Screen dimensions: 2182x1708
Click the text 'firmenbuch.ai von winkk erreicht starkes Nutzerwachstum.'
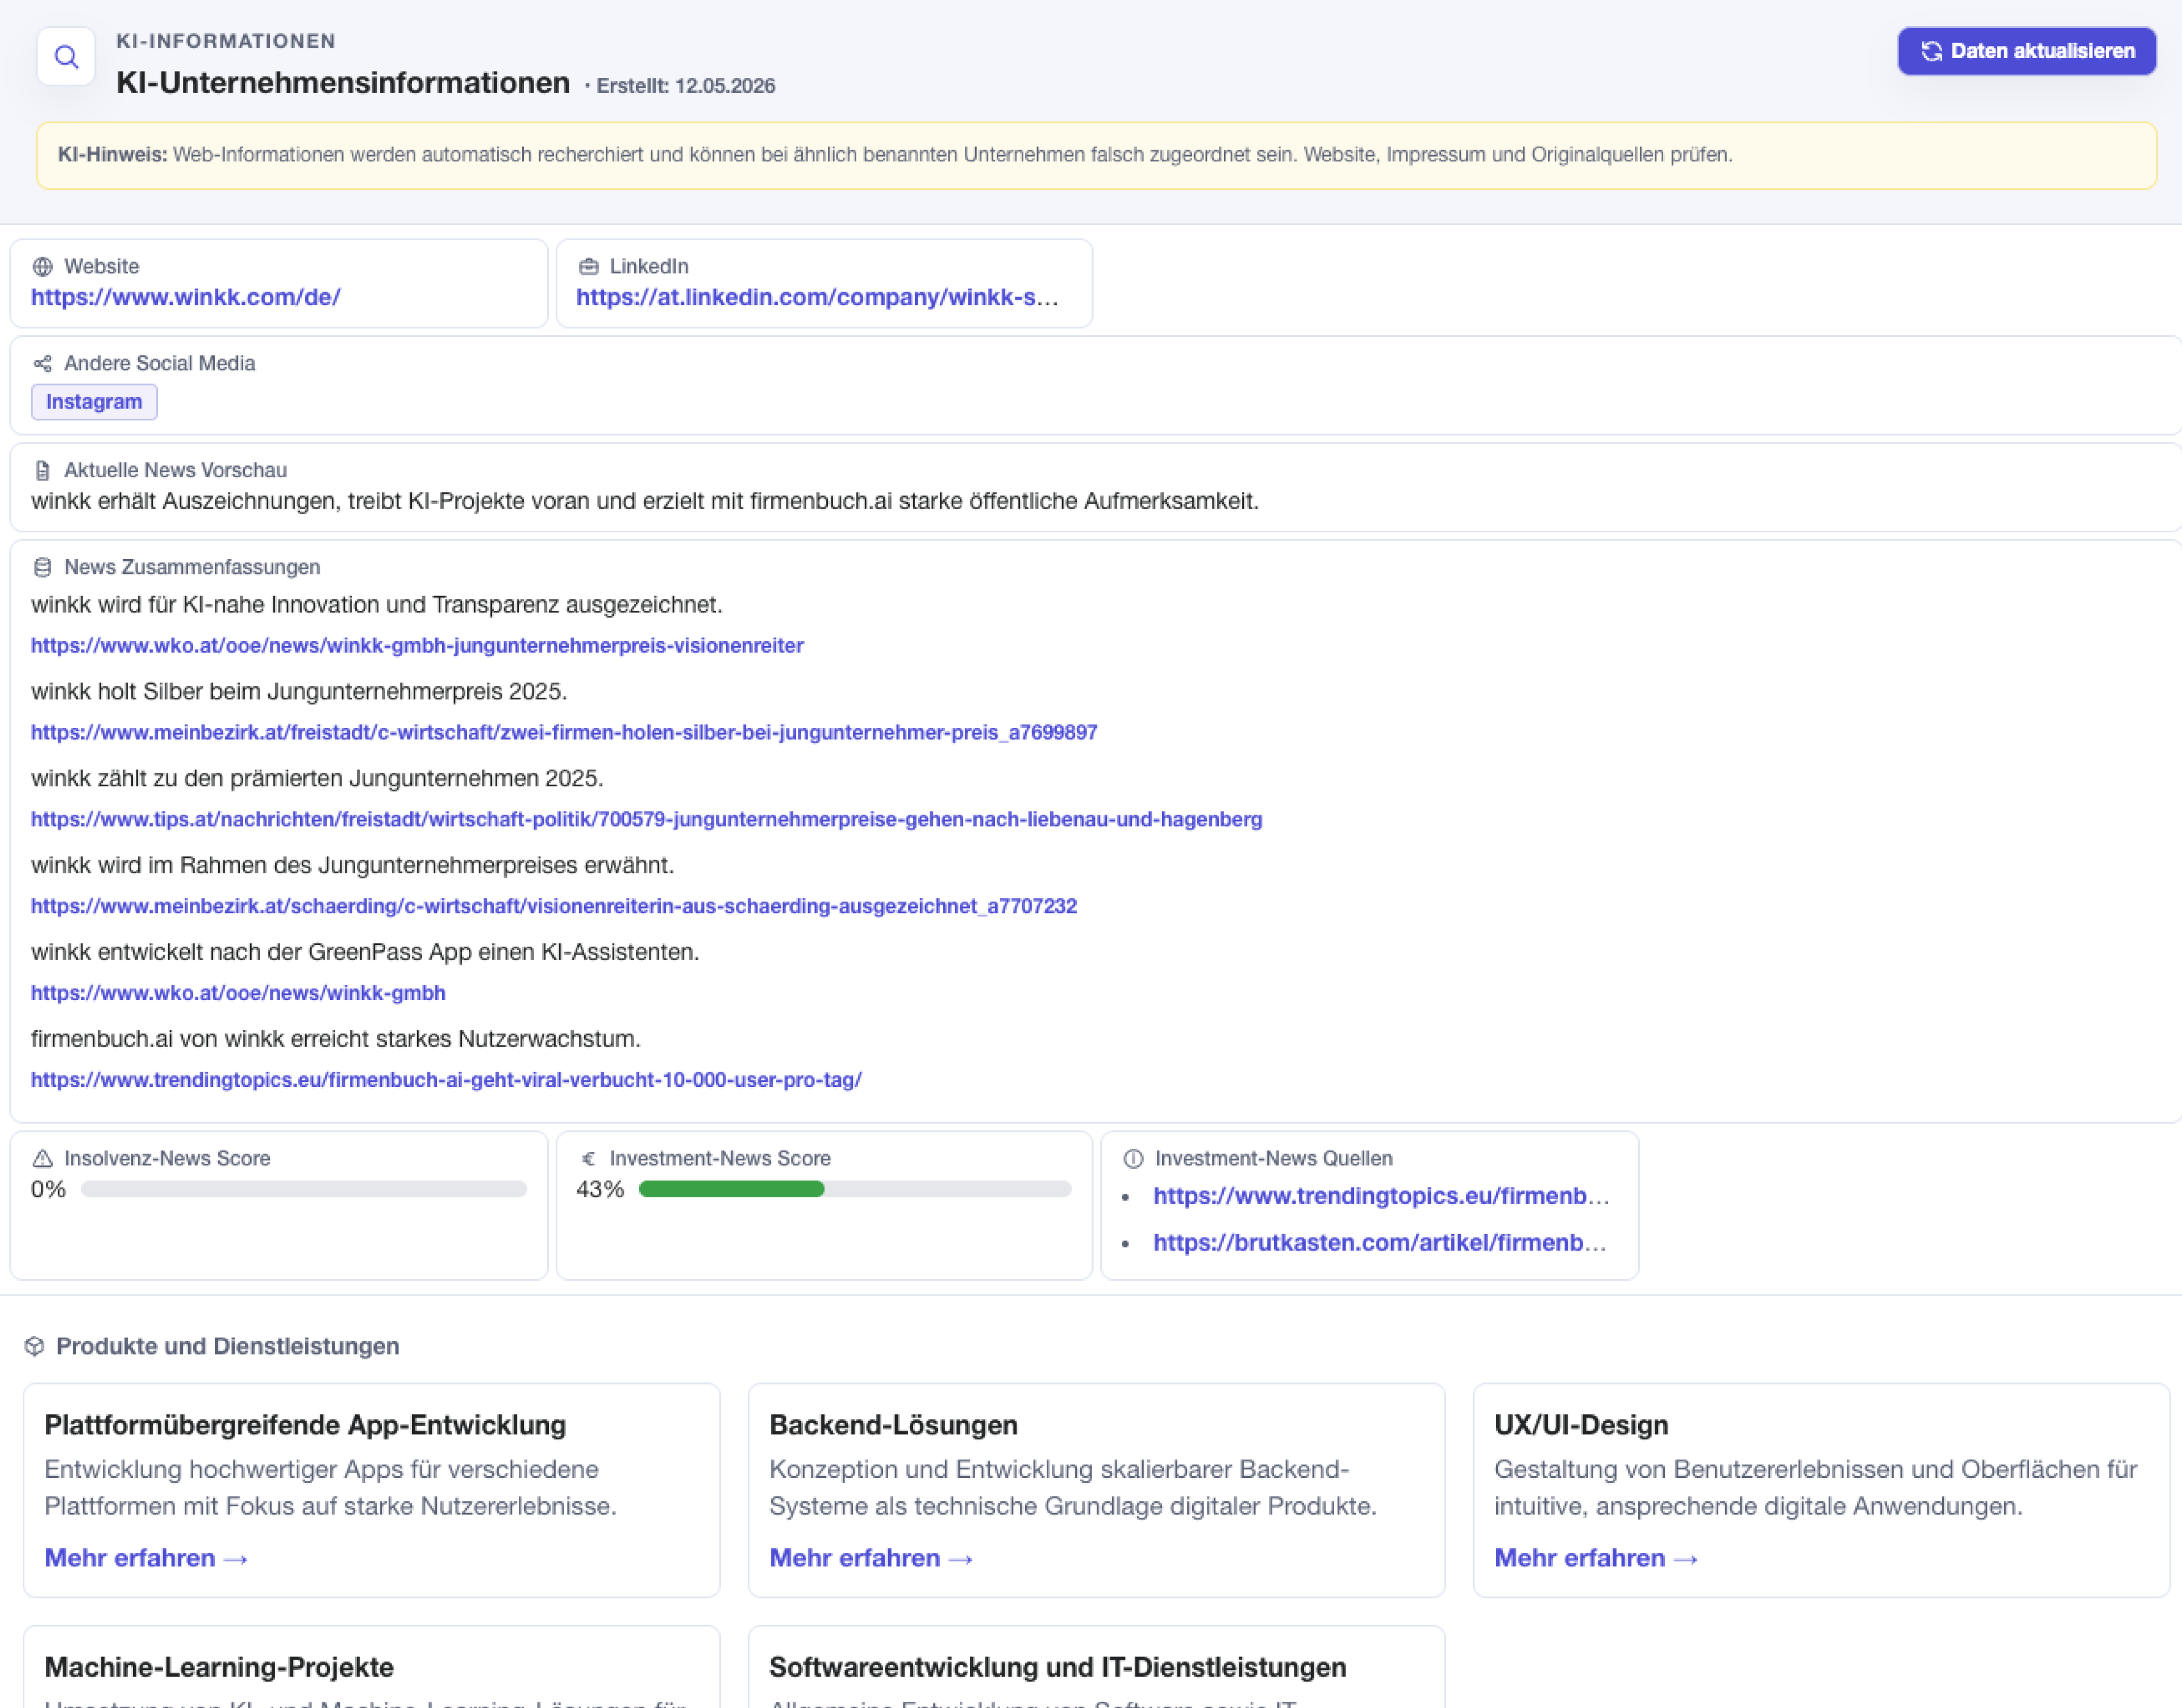336,1040
